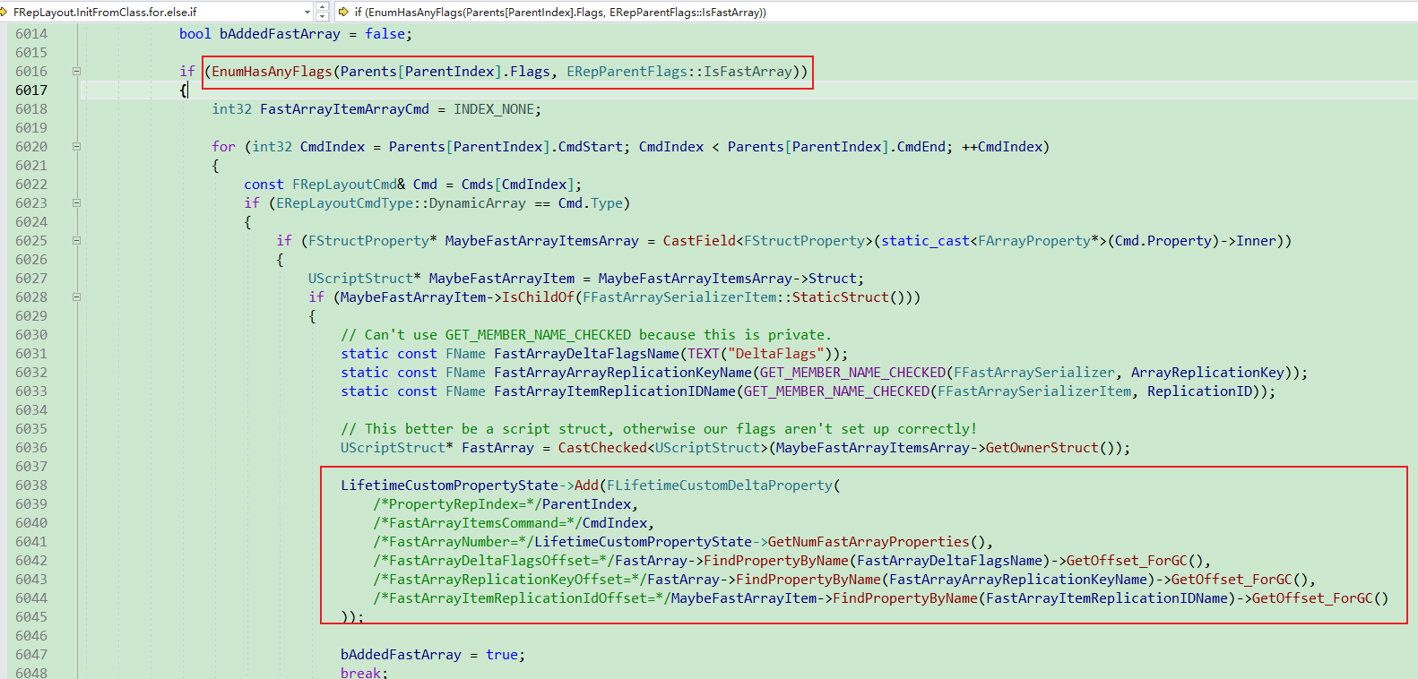Open the member dropdown showing EnumHasAnyFlags condition
Viewport: 1418px width, 679px height.
click(875, 12)
